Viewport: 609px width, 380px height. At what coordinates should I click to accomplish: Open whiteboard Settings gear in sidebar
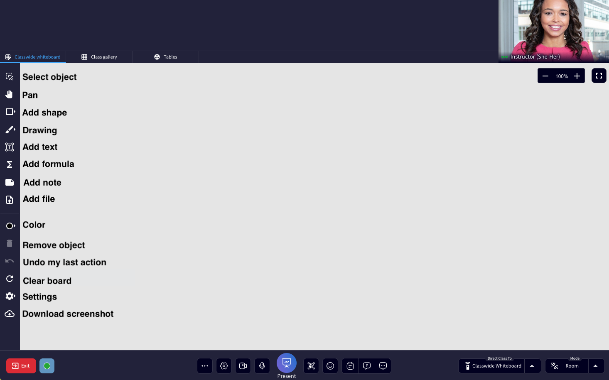10,296
